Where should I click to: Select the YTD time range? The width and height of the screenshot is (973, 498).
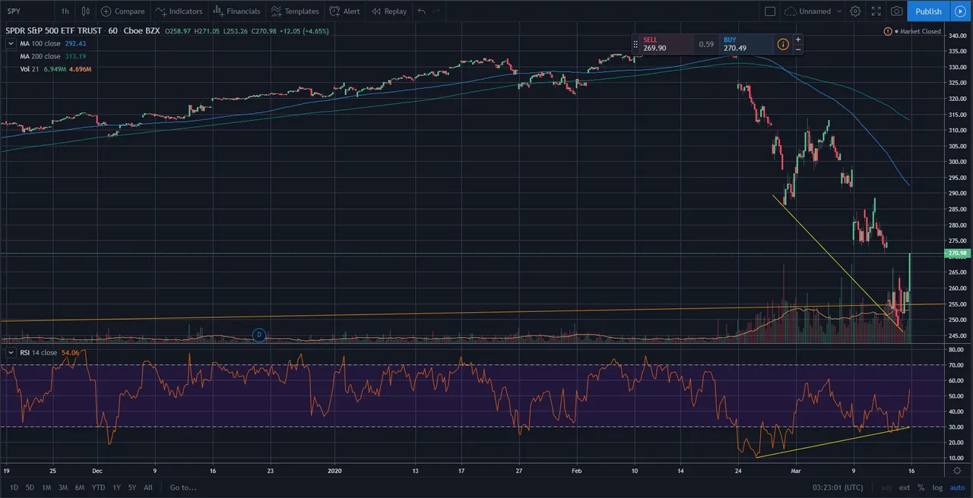(x=98, y=487)
